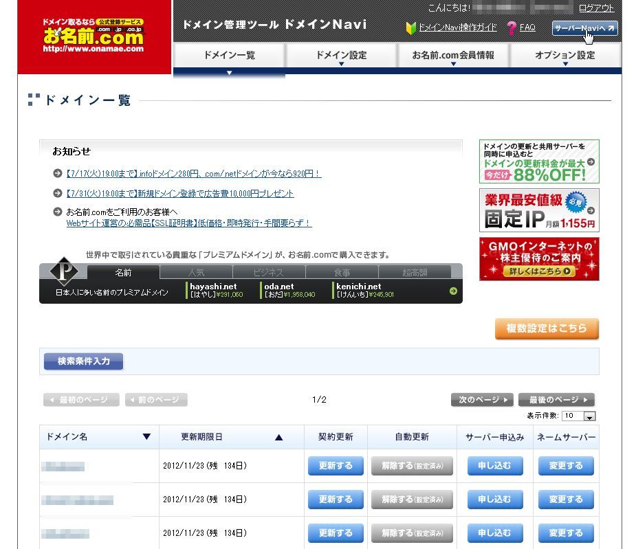The width and height of the screenshot is (636, 549).
Task: Click 解除する in first domain row
Action: point(412,466)
